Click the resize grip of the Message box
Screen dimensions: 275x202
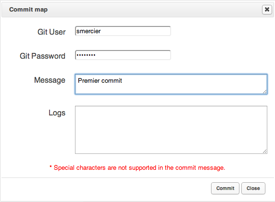[265, 91]
